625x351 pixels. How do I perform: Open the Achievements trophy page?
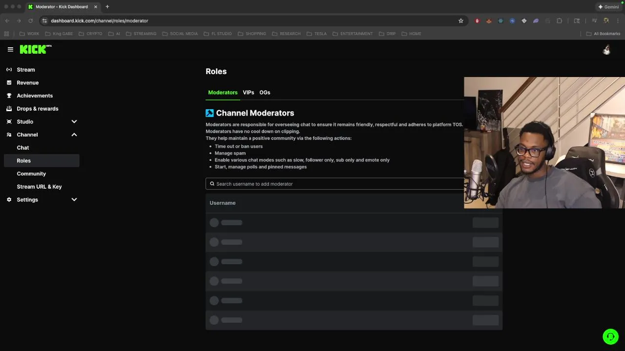pyautogui.click(x=35, y=96)
